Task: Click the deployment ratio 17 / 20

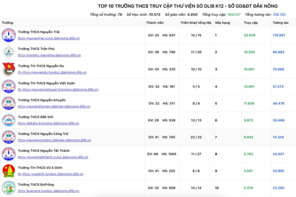Action: pyautogui.click(x=196, y=52)
